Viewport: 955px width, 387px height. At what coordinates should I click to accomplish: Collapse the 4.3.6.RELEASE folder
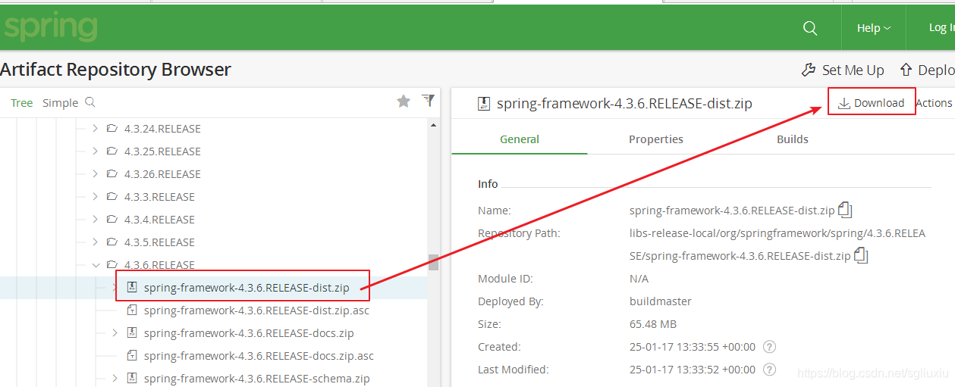click(95, 265)
